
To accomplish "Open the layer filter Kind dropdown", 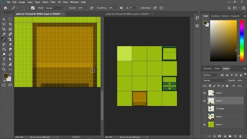I will tap(211, 75).
